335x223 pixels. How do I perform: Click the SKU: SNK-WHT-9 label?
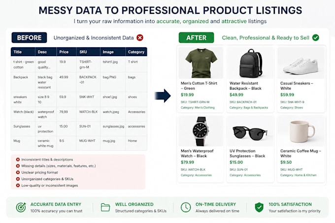click(x=292, y=102)
